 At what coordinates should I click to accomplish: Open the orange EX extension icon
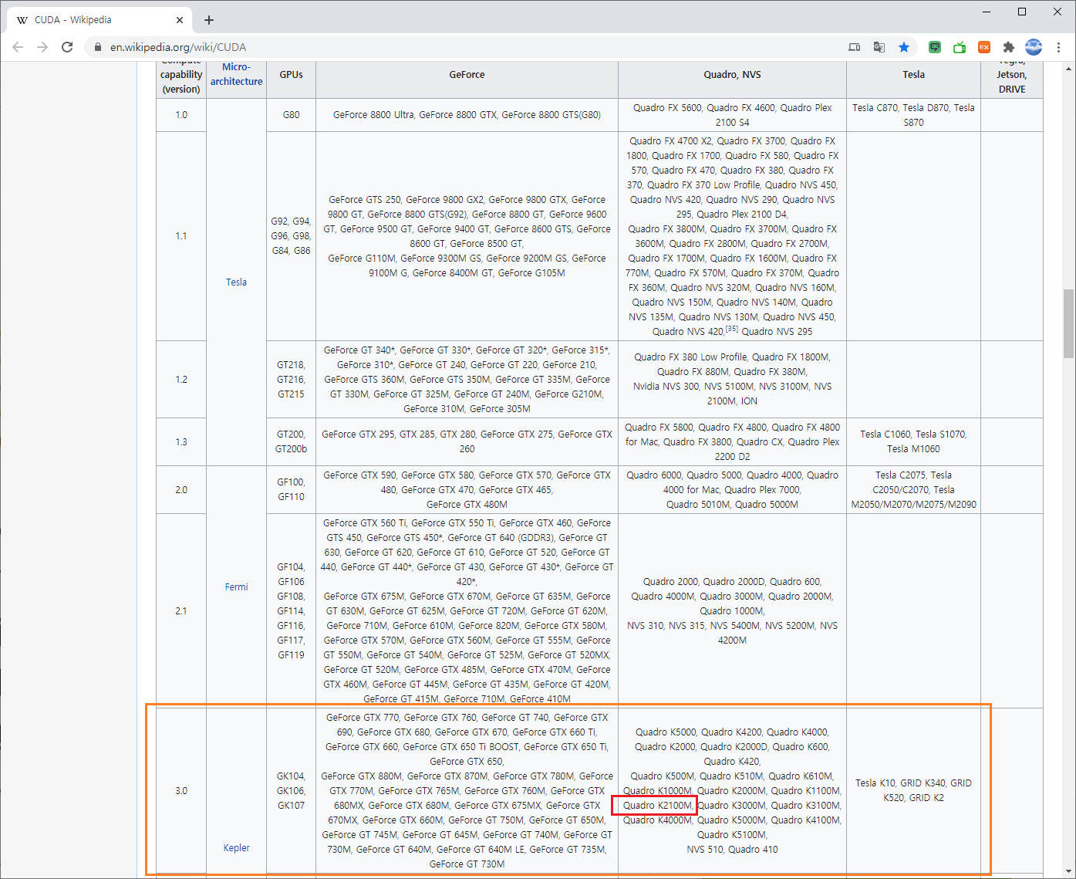984,47
